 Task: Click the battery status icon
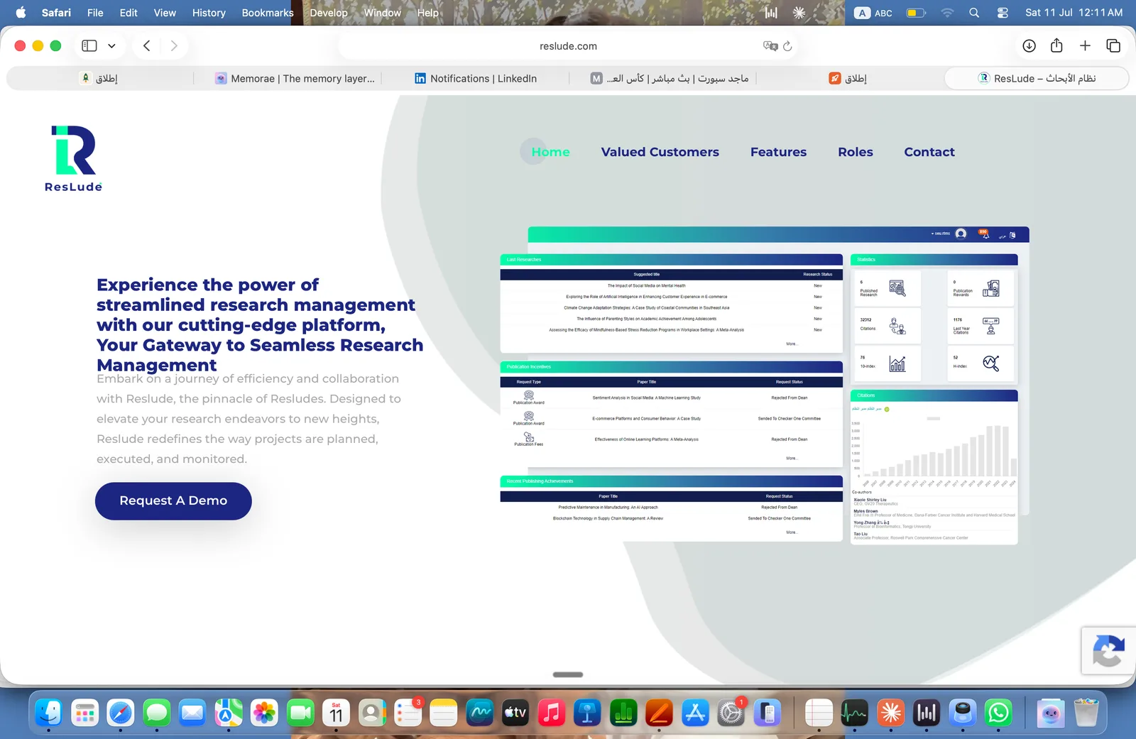pos(916,13)
